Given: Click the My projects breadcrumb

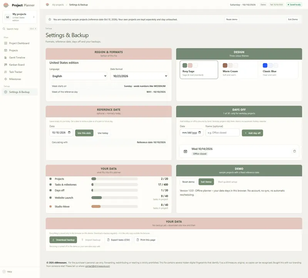Looking at the screenshot, I should (58, 5).
